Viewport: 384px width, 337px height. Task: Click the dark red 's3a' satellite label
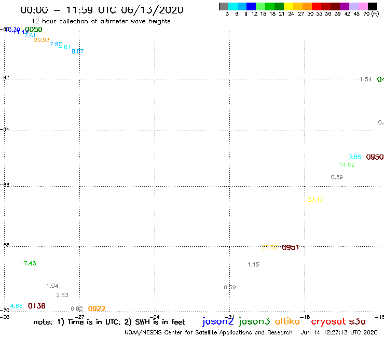click(x=358, y=321)
